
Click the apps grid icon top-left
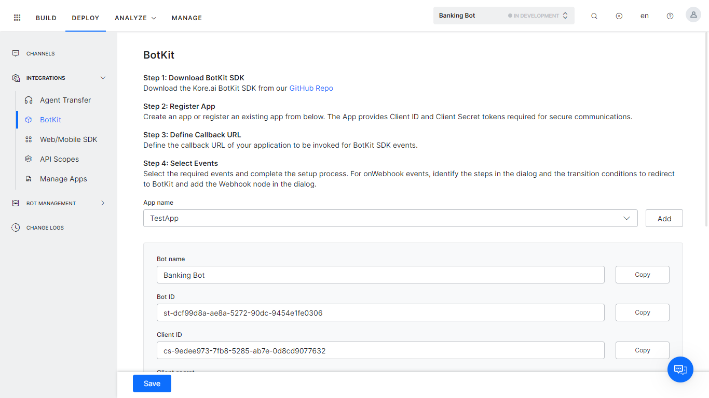[17, 17]
